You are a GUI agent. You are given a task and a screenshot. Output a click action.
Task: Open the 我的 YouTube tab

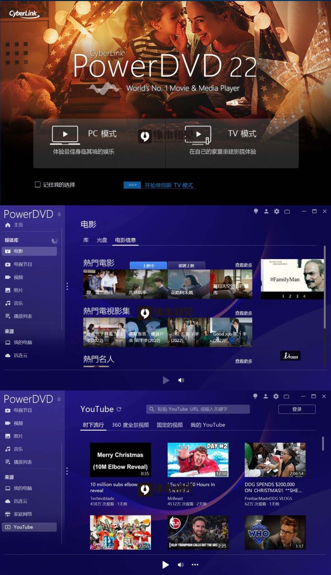tap(208, 425)
